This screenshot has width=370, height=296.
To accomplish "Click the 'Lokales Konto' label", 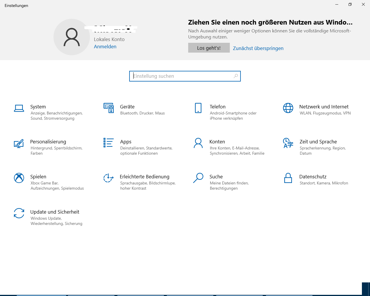I will [x=109, y=39].
